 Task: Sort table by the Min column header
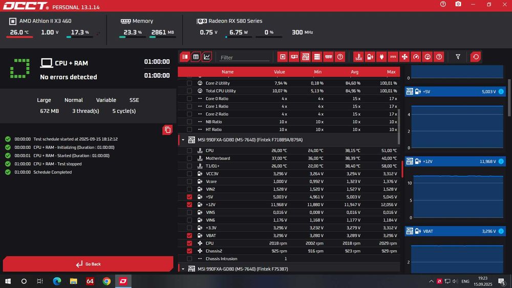pos(318,72)
